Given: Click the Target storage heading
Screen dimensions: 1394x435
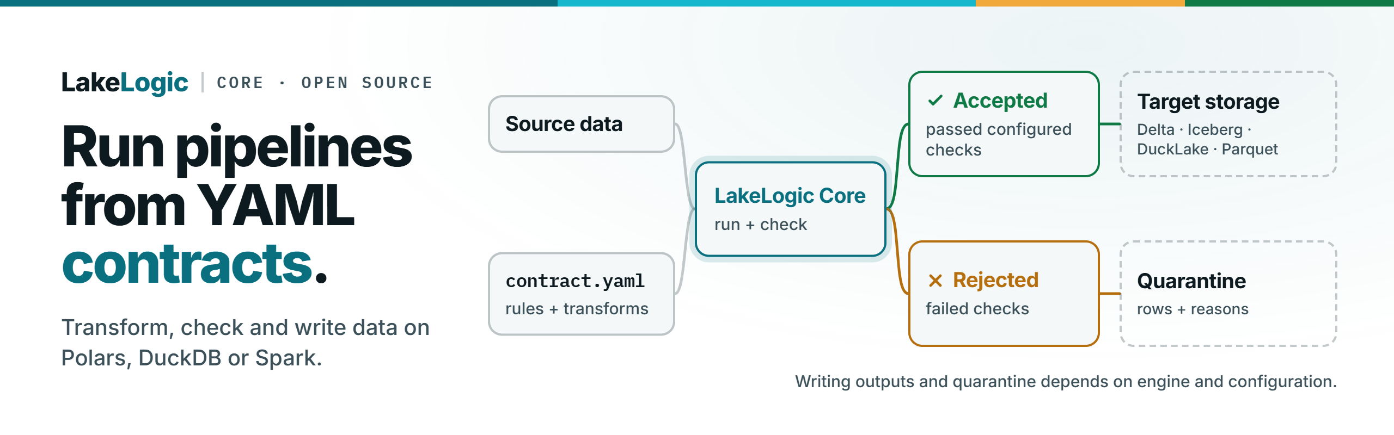Looking at the screenshot, I should [x=1208, y=102].
